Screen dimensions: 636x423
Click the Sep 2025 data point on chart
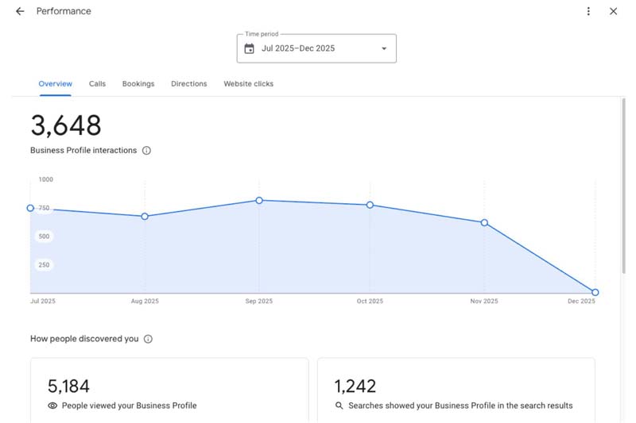click(258, 200)
